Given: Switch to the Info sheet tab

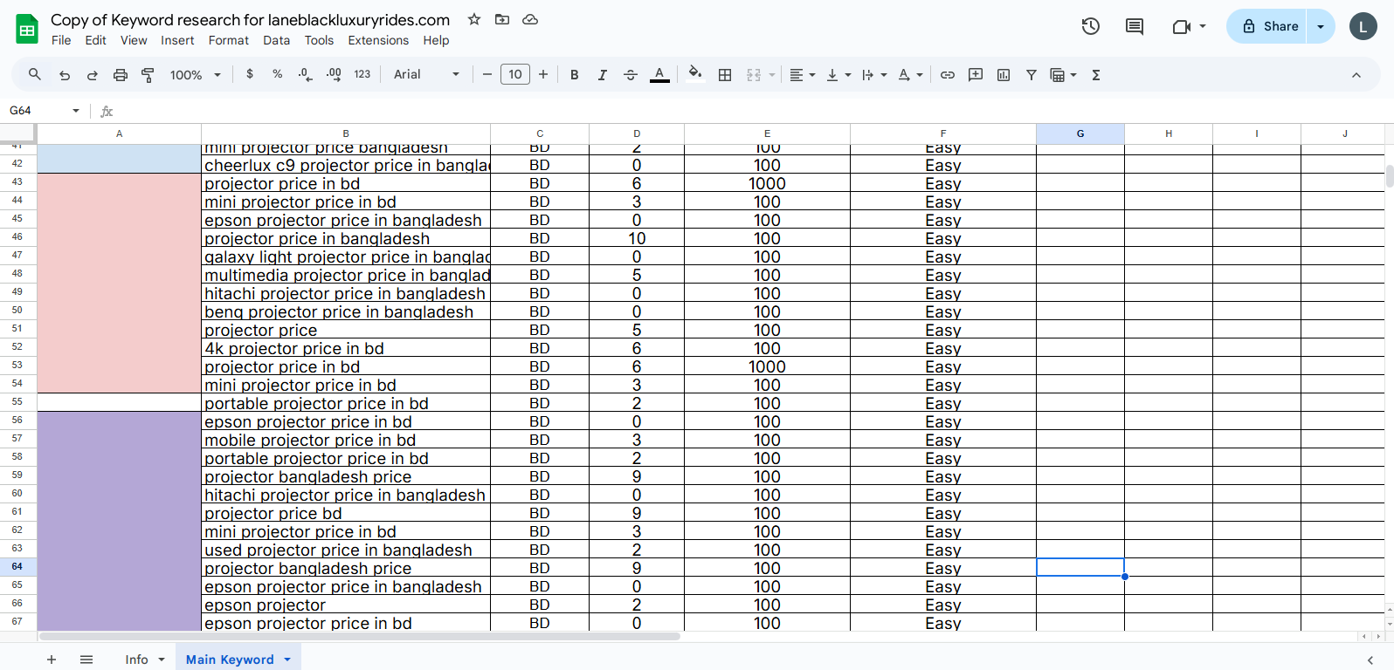Looking at the screenshot, I should coord(136,660).
